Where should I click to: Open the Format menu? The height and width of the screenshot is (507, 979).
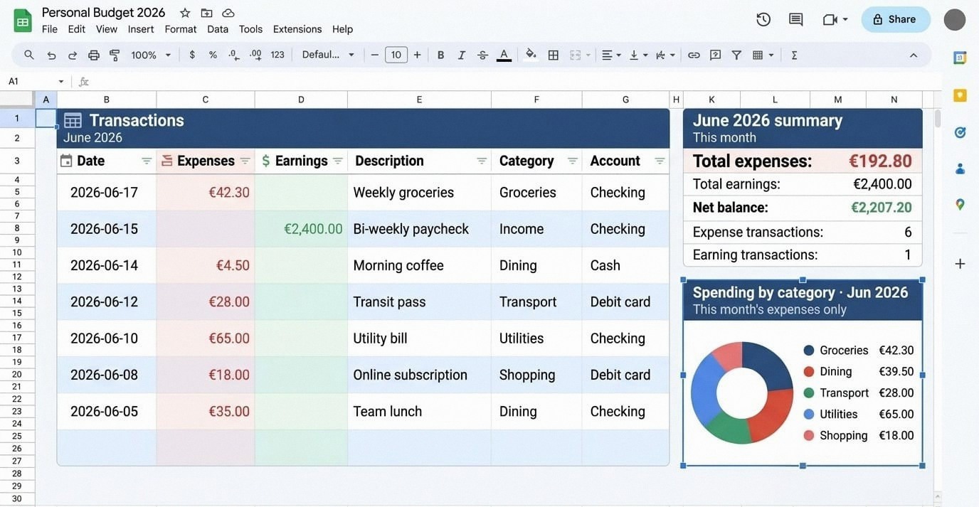pos(181,29)
